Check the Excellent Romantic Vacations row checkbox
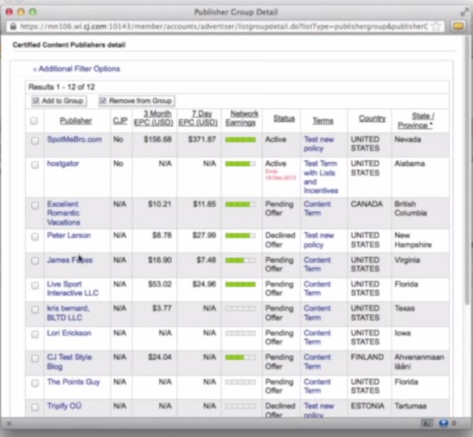The height and width of the screenshot is (437, 473). [35, 206]
